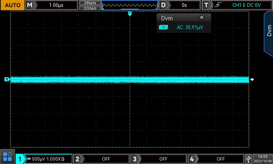Open the main menu icon at bottom left

[x=7, y=157]
